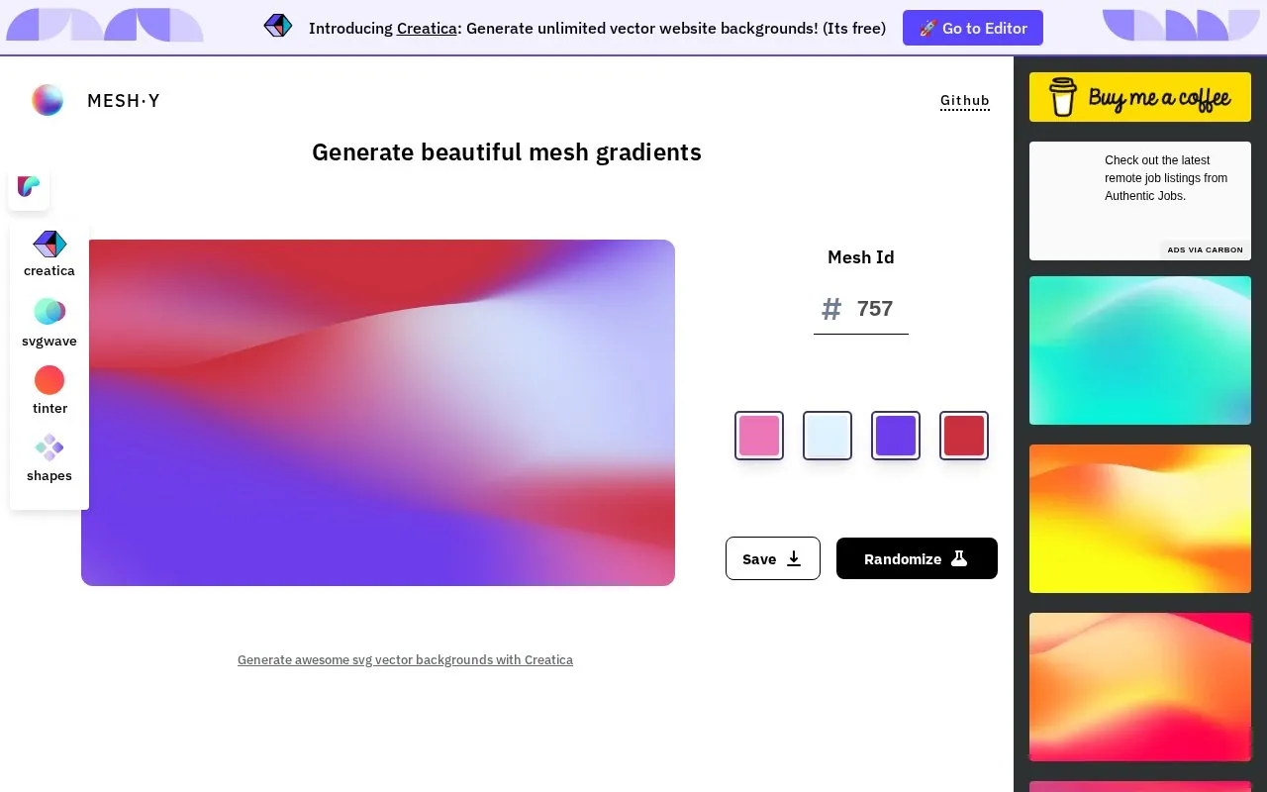
Task: Click the flask icon in Randomize
Action: 959,558
